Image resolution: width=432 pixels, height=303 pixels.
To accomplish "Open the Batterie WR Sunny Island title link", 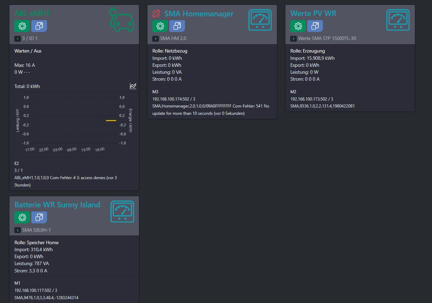I will coord(57,205).
